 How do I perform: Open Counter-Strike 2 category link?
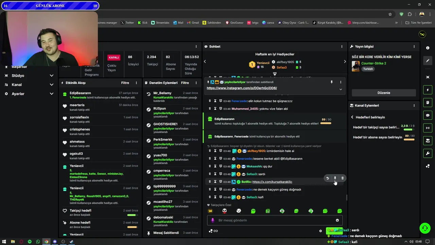coord(373,63)
